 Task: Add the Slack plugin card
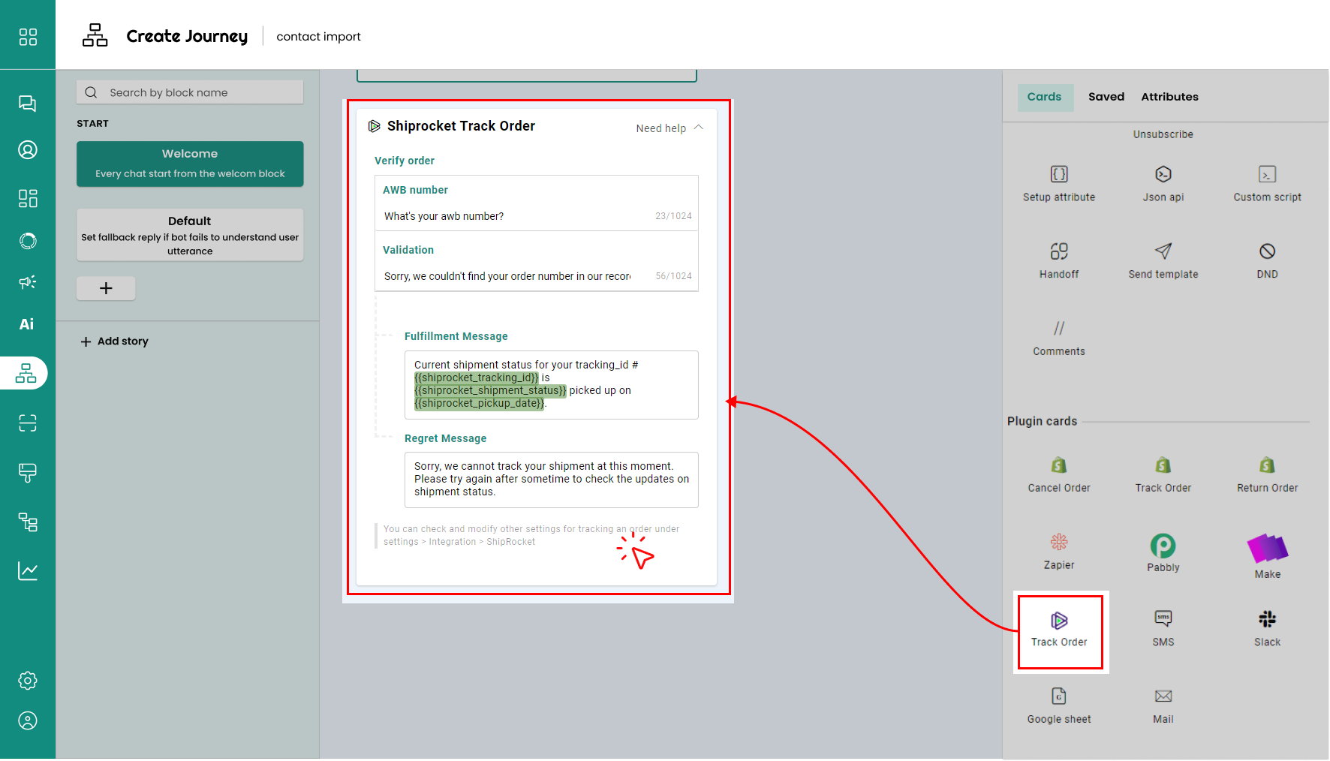pos(1267,627)
